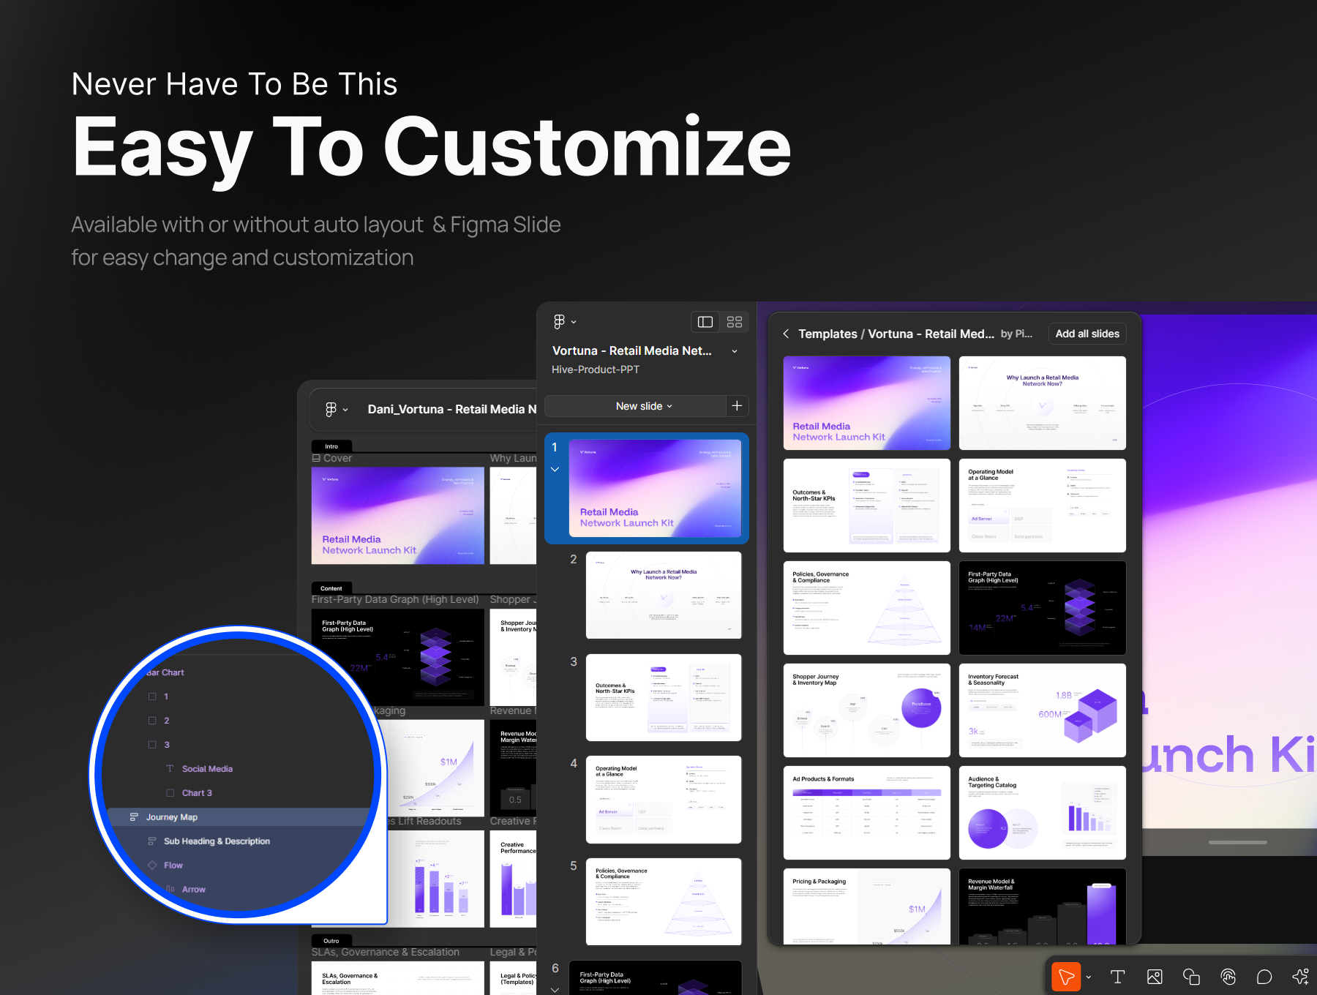
Task: Select the Shopper Journey template thumbnail
Action: (x=866, y=710)
